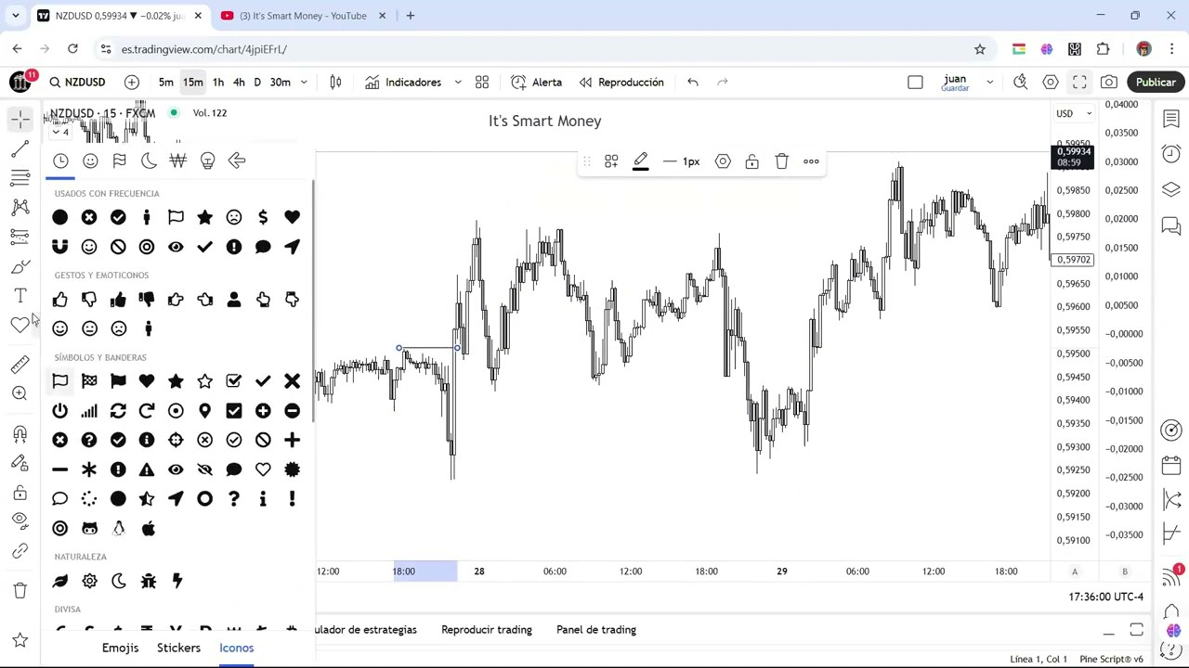
Task: Open the heart icons tool in left toolbar
Action: [20, 325]
